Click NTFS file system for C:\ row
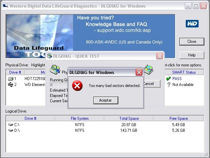The image size is (210, 158). (x=79, y=125)
